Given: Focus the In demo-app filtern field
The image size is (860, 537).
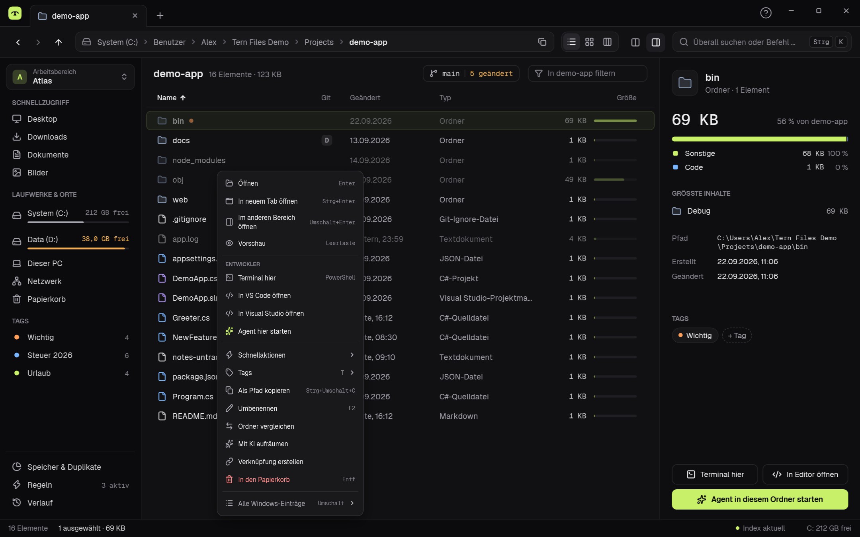Looking at the screenshot, I should click(x=587, y=74).
